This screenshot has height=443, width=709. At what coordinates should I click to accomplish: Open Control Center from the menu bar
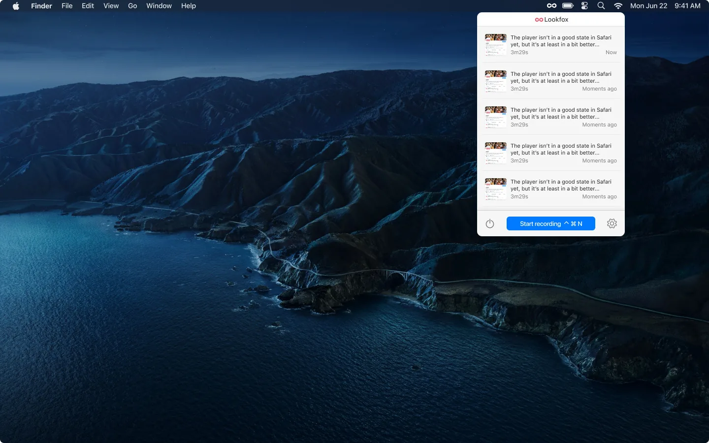(584, 6)
